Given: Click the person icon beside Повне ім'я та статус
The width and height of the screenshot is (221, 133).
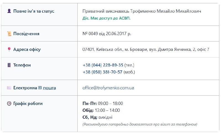Looking at the screenshot, I should coord(9,11).
